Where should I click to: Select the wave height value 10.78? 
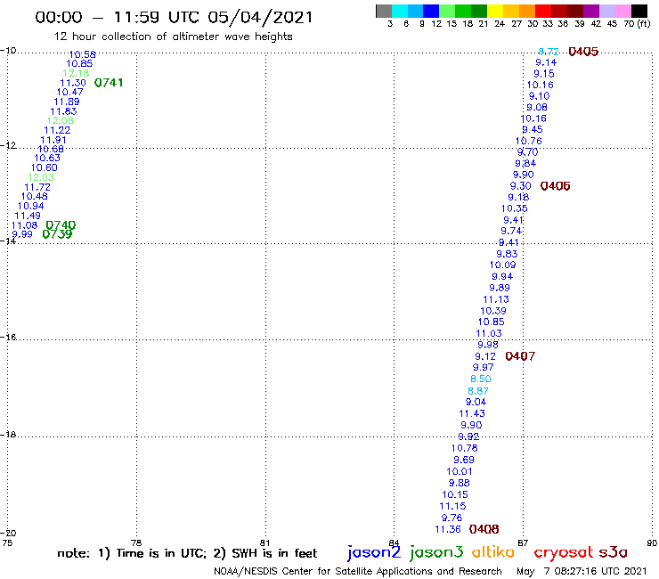[x=464, y=448]
